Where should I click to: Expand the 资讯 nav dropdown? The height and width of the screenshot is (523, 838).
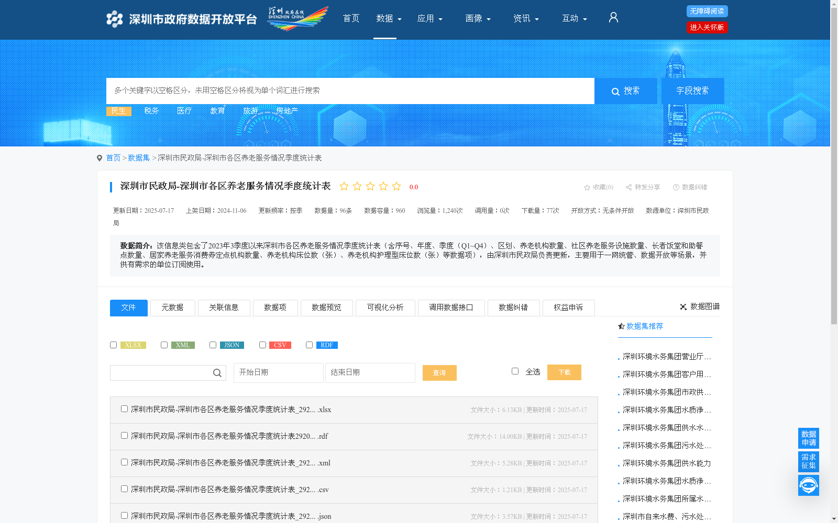[526, 18]
